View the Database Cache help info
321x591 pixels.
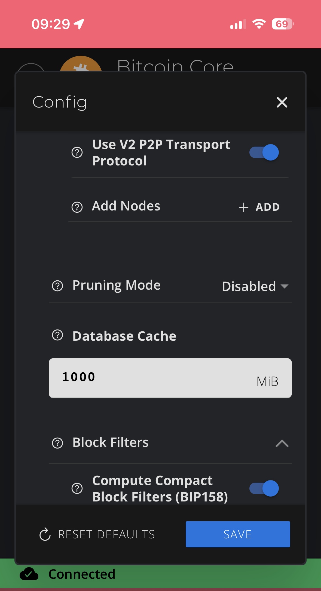click(x=57, y=335)
